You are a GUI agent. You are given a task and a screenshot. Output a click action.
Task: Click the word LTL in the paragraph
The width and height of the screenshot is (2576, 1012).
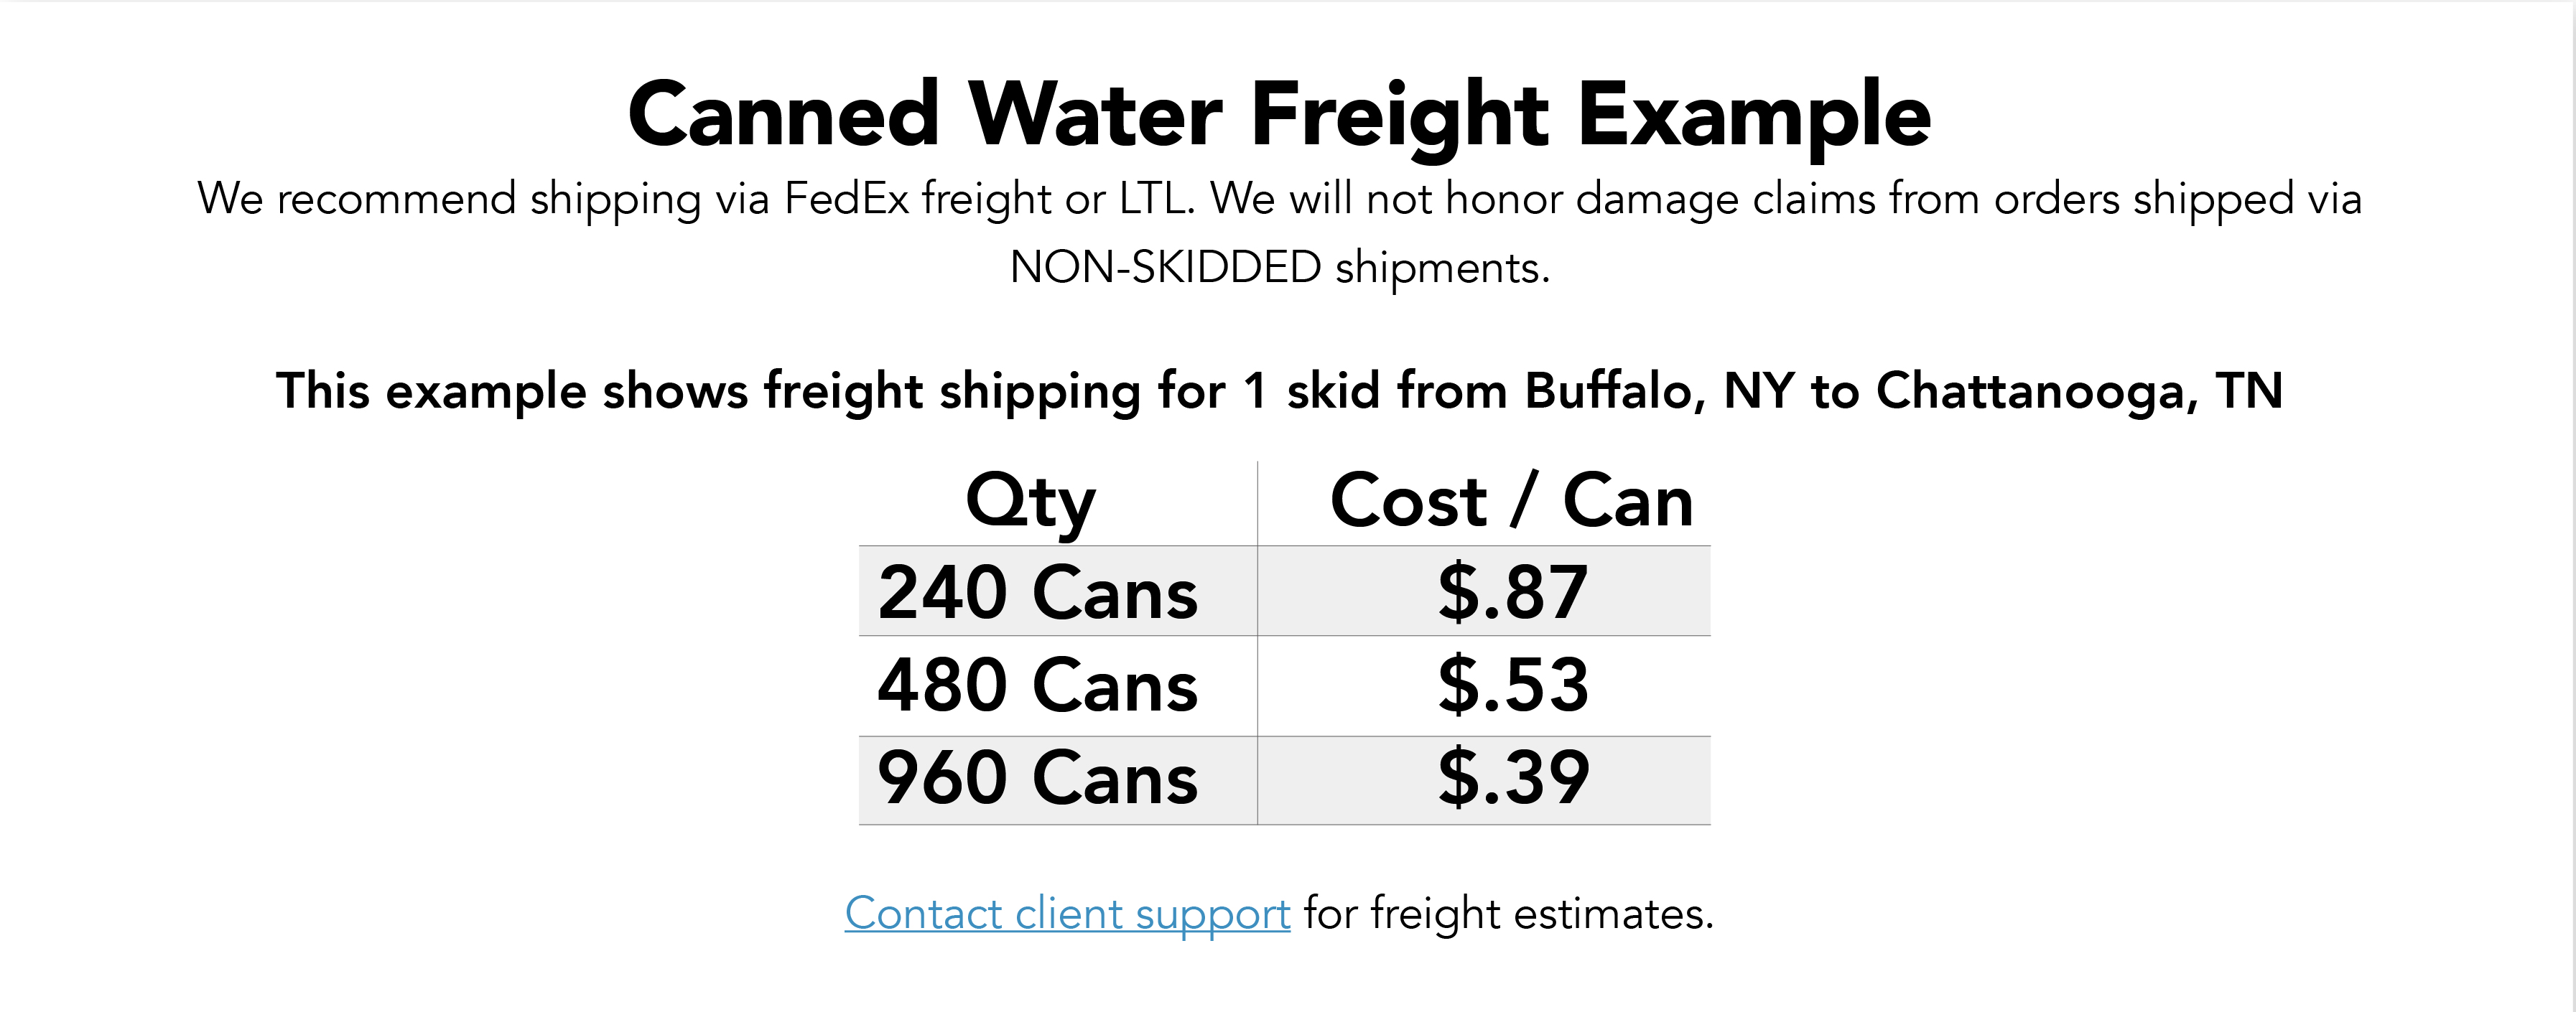pos(1155,198)
